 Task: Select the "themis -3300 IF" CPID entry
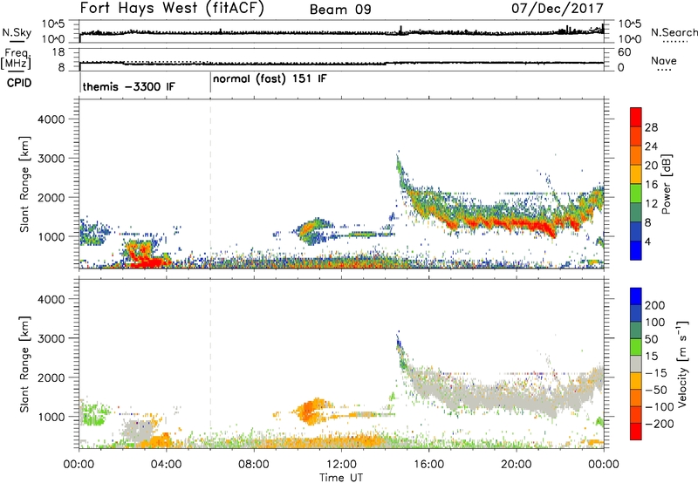[128, 86]
